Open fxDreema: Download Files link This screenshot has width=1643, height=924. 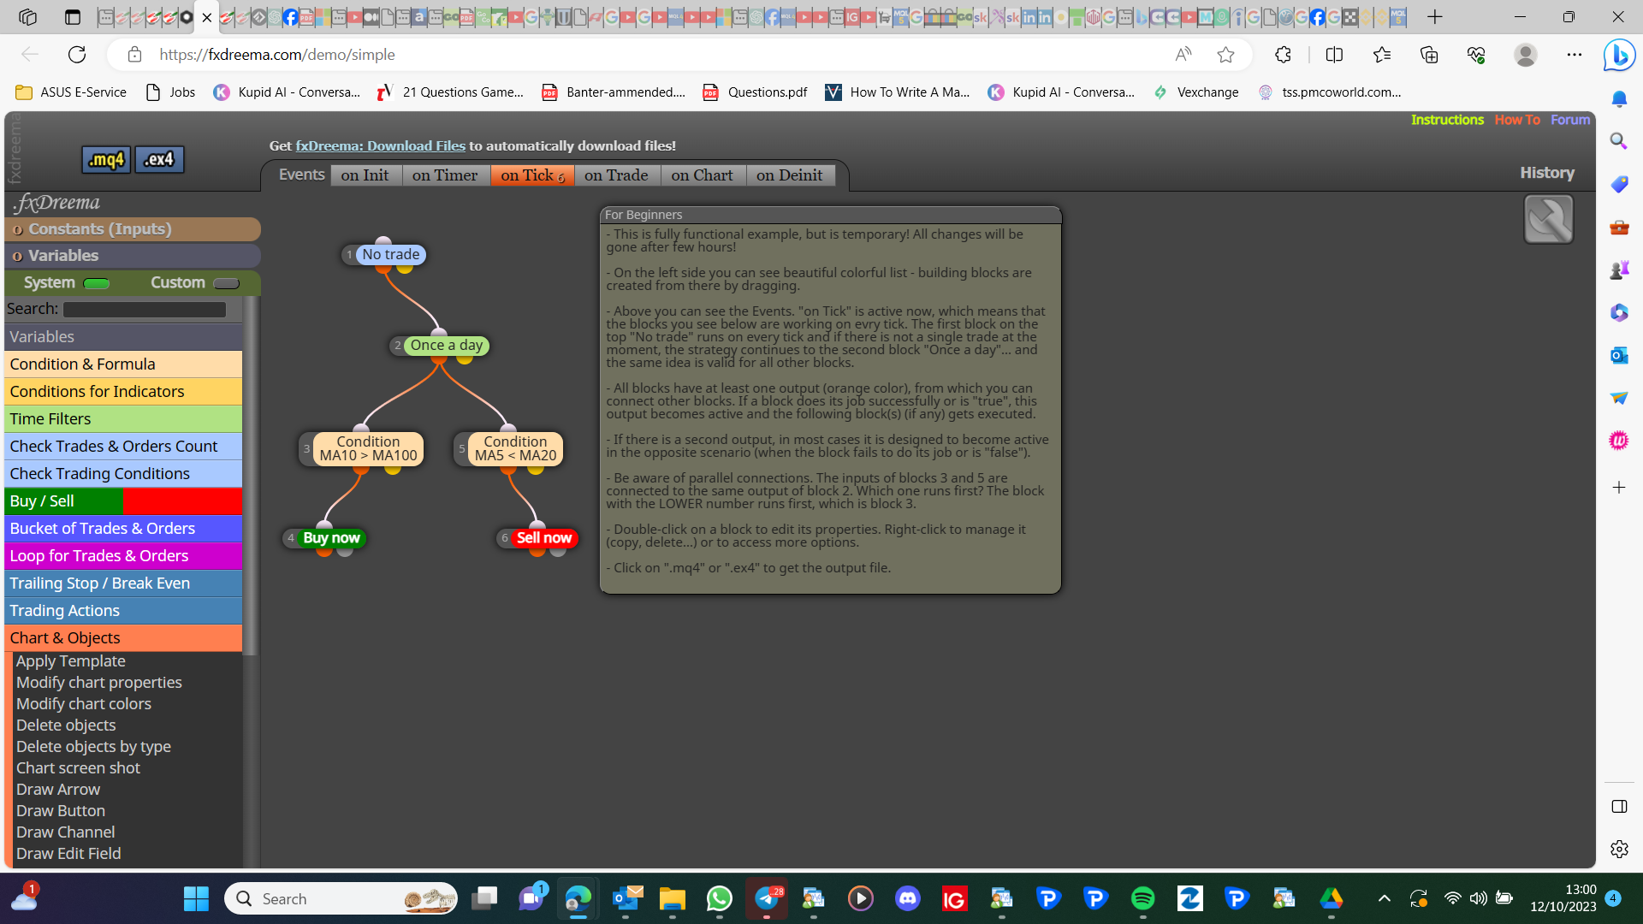point(381,146)
